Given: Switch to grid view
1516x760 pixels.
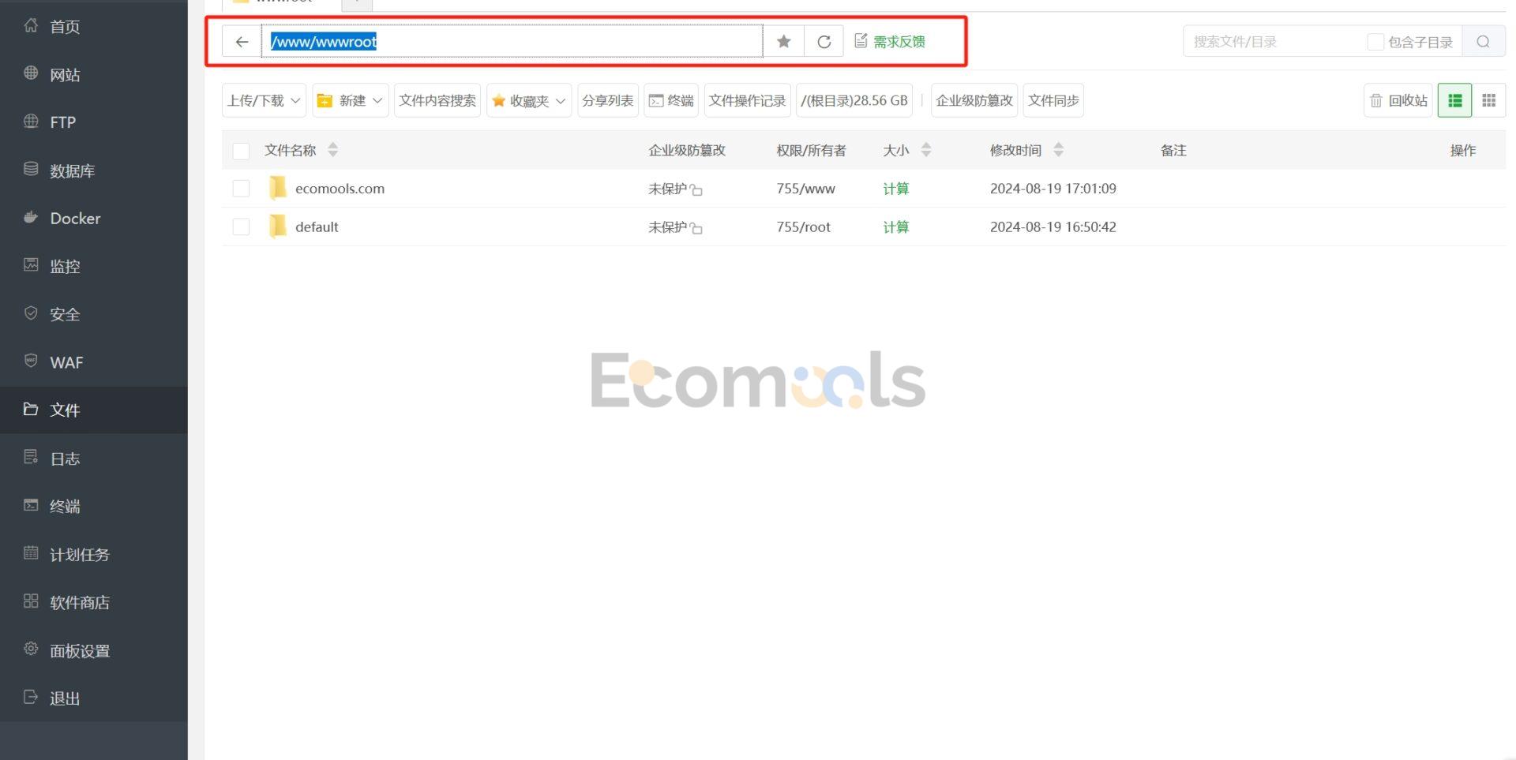Looking at the screenshot, I should click(1489, 100).
